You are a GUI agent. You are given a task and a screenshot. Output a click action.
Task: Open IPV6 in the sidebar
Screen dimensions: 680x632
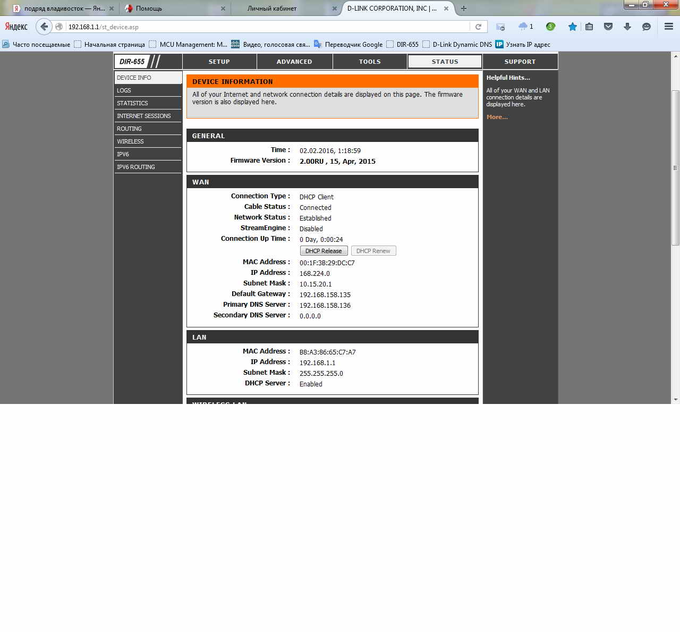pyautogui.click(x=148, y=154)
